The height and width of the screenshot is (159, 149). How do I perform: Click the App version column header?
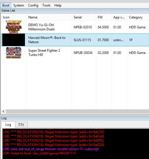coord(119,17)
